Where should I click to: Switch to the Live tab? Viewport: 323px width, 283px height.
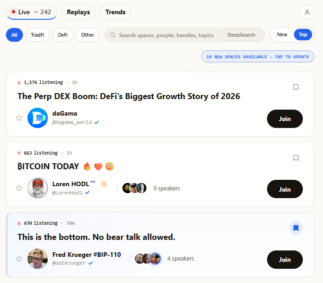pos(32,12)
